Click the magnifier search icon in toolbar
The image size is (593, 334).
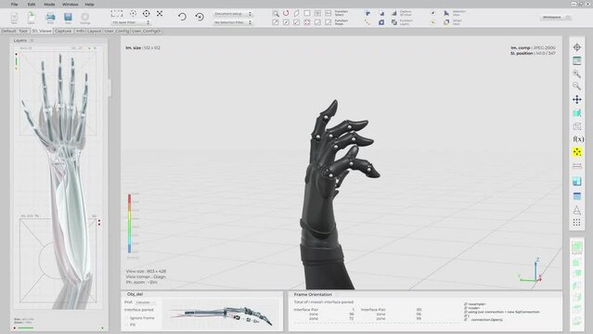click(x=276, y=13)
